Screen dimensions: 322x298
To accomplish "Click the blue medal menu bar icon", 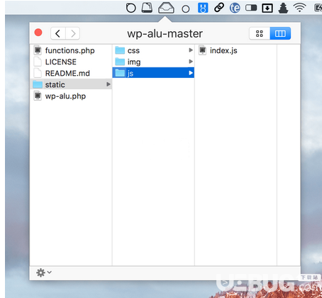I will 203,8.
